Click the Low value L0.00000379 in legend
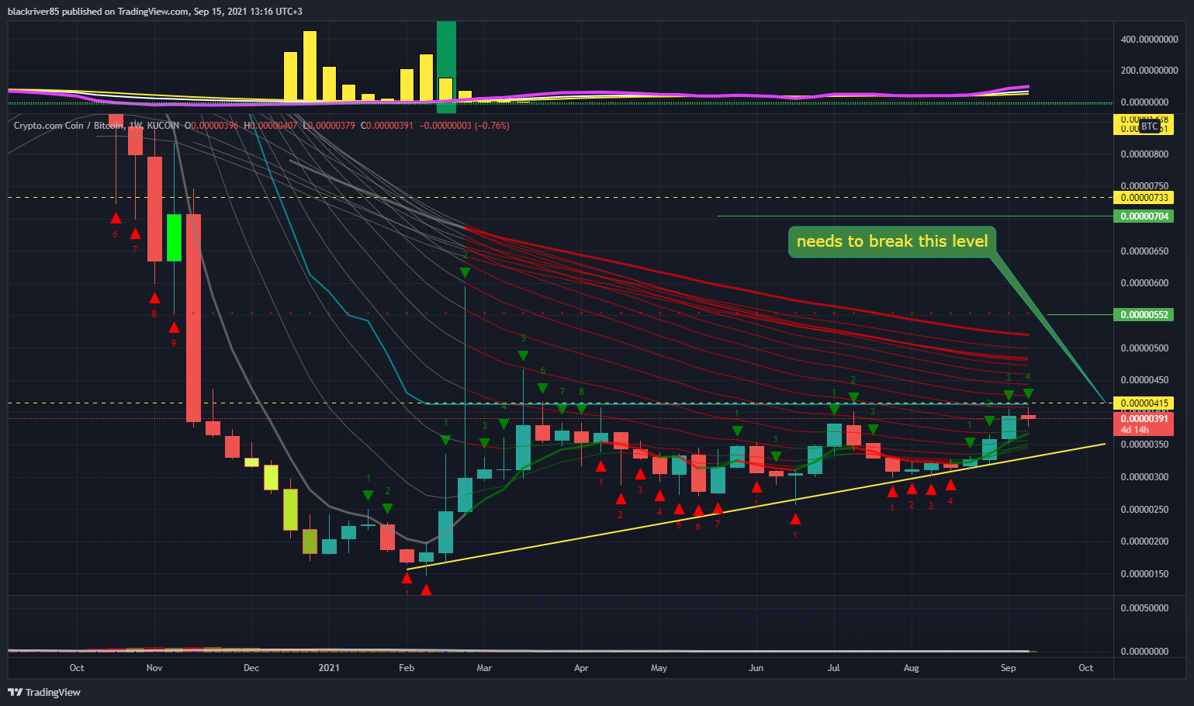1194x706 pixels. tap(329, 126)
